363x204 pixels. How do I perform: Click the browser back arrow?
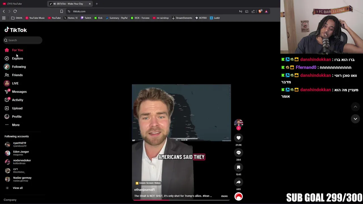coord(4,11)
